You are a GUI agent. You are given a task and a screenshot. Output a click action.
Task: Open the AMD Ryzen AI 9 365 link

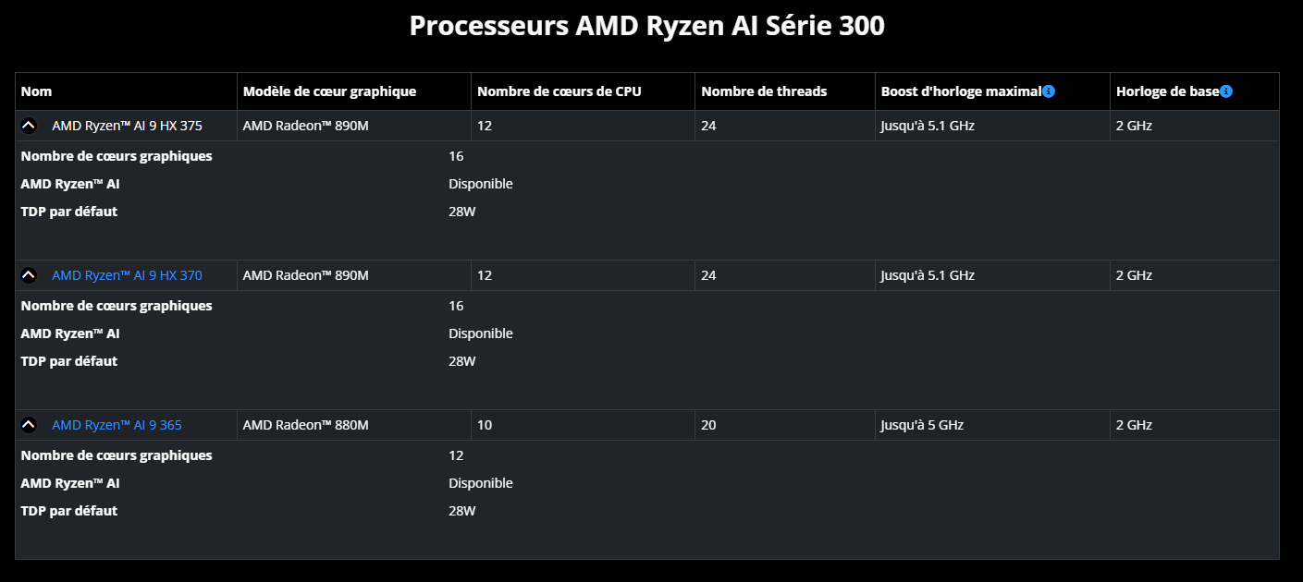pyautogui.click(x=117, y=425)
